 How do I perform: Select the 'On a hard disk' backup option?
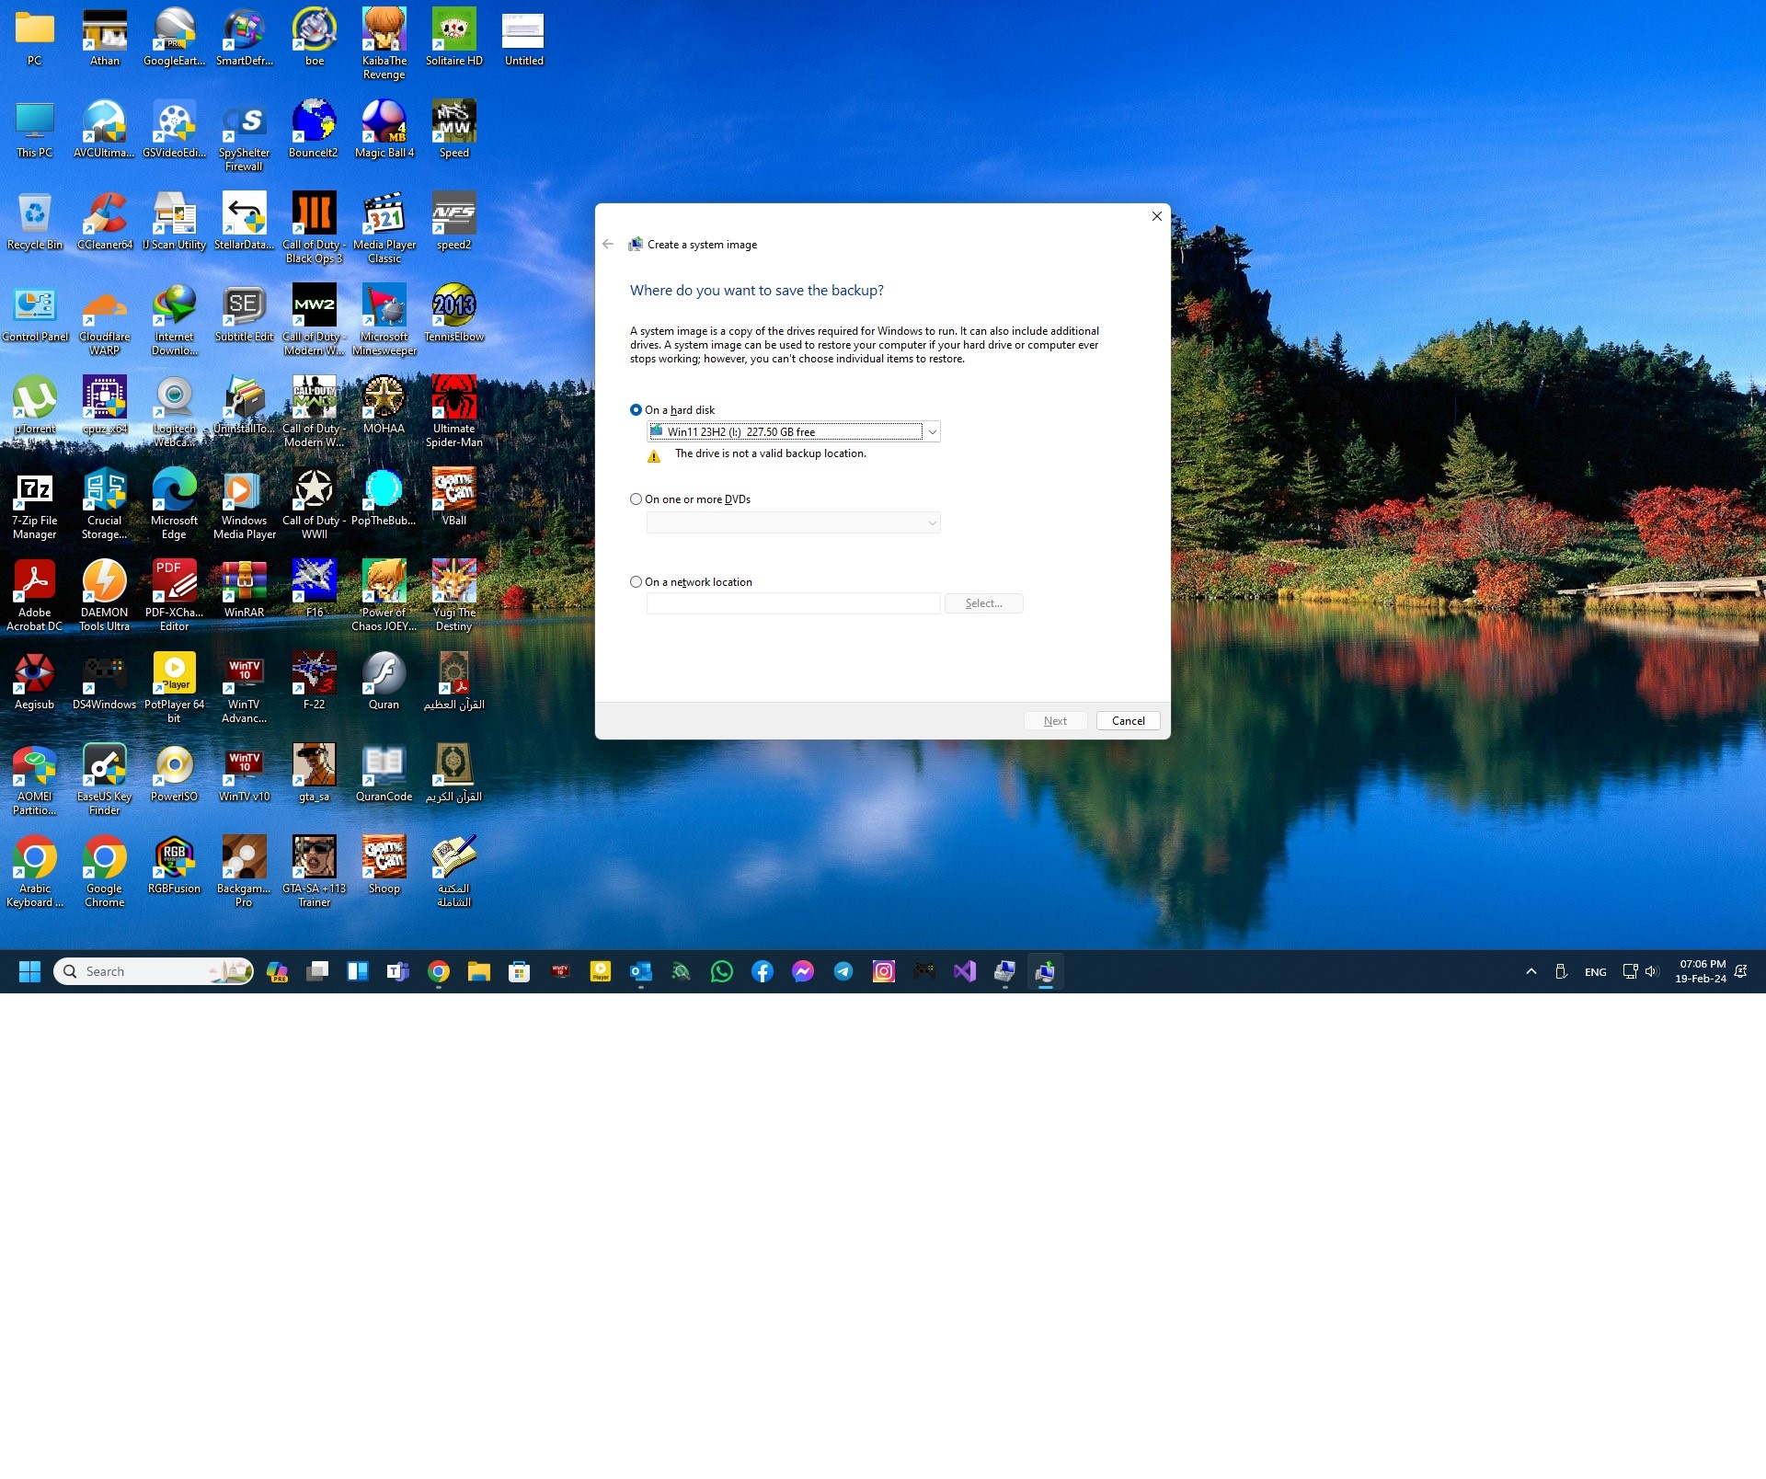(636, 410)
